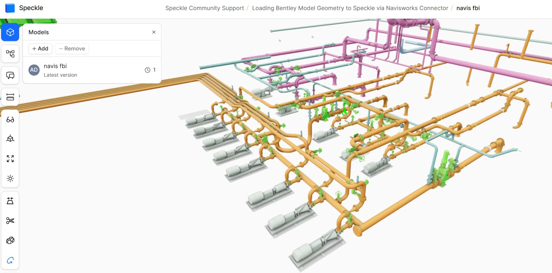
Task: Open the Scene explorer tree icon
Action: pyautogui.click(x=10, y=54)
